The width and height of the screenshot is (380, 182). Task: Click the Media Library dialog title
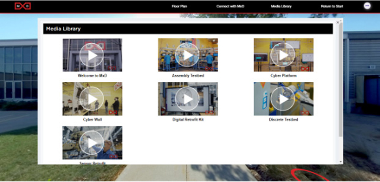[x=63, y=29]
